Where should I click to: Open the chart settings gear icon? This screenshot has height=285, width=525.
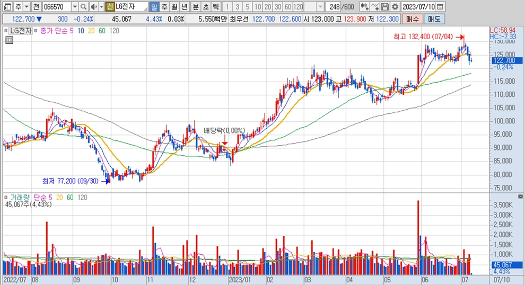[395, 7]
